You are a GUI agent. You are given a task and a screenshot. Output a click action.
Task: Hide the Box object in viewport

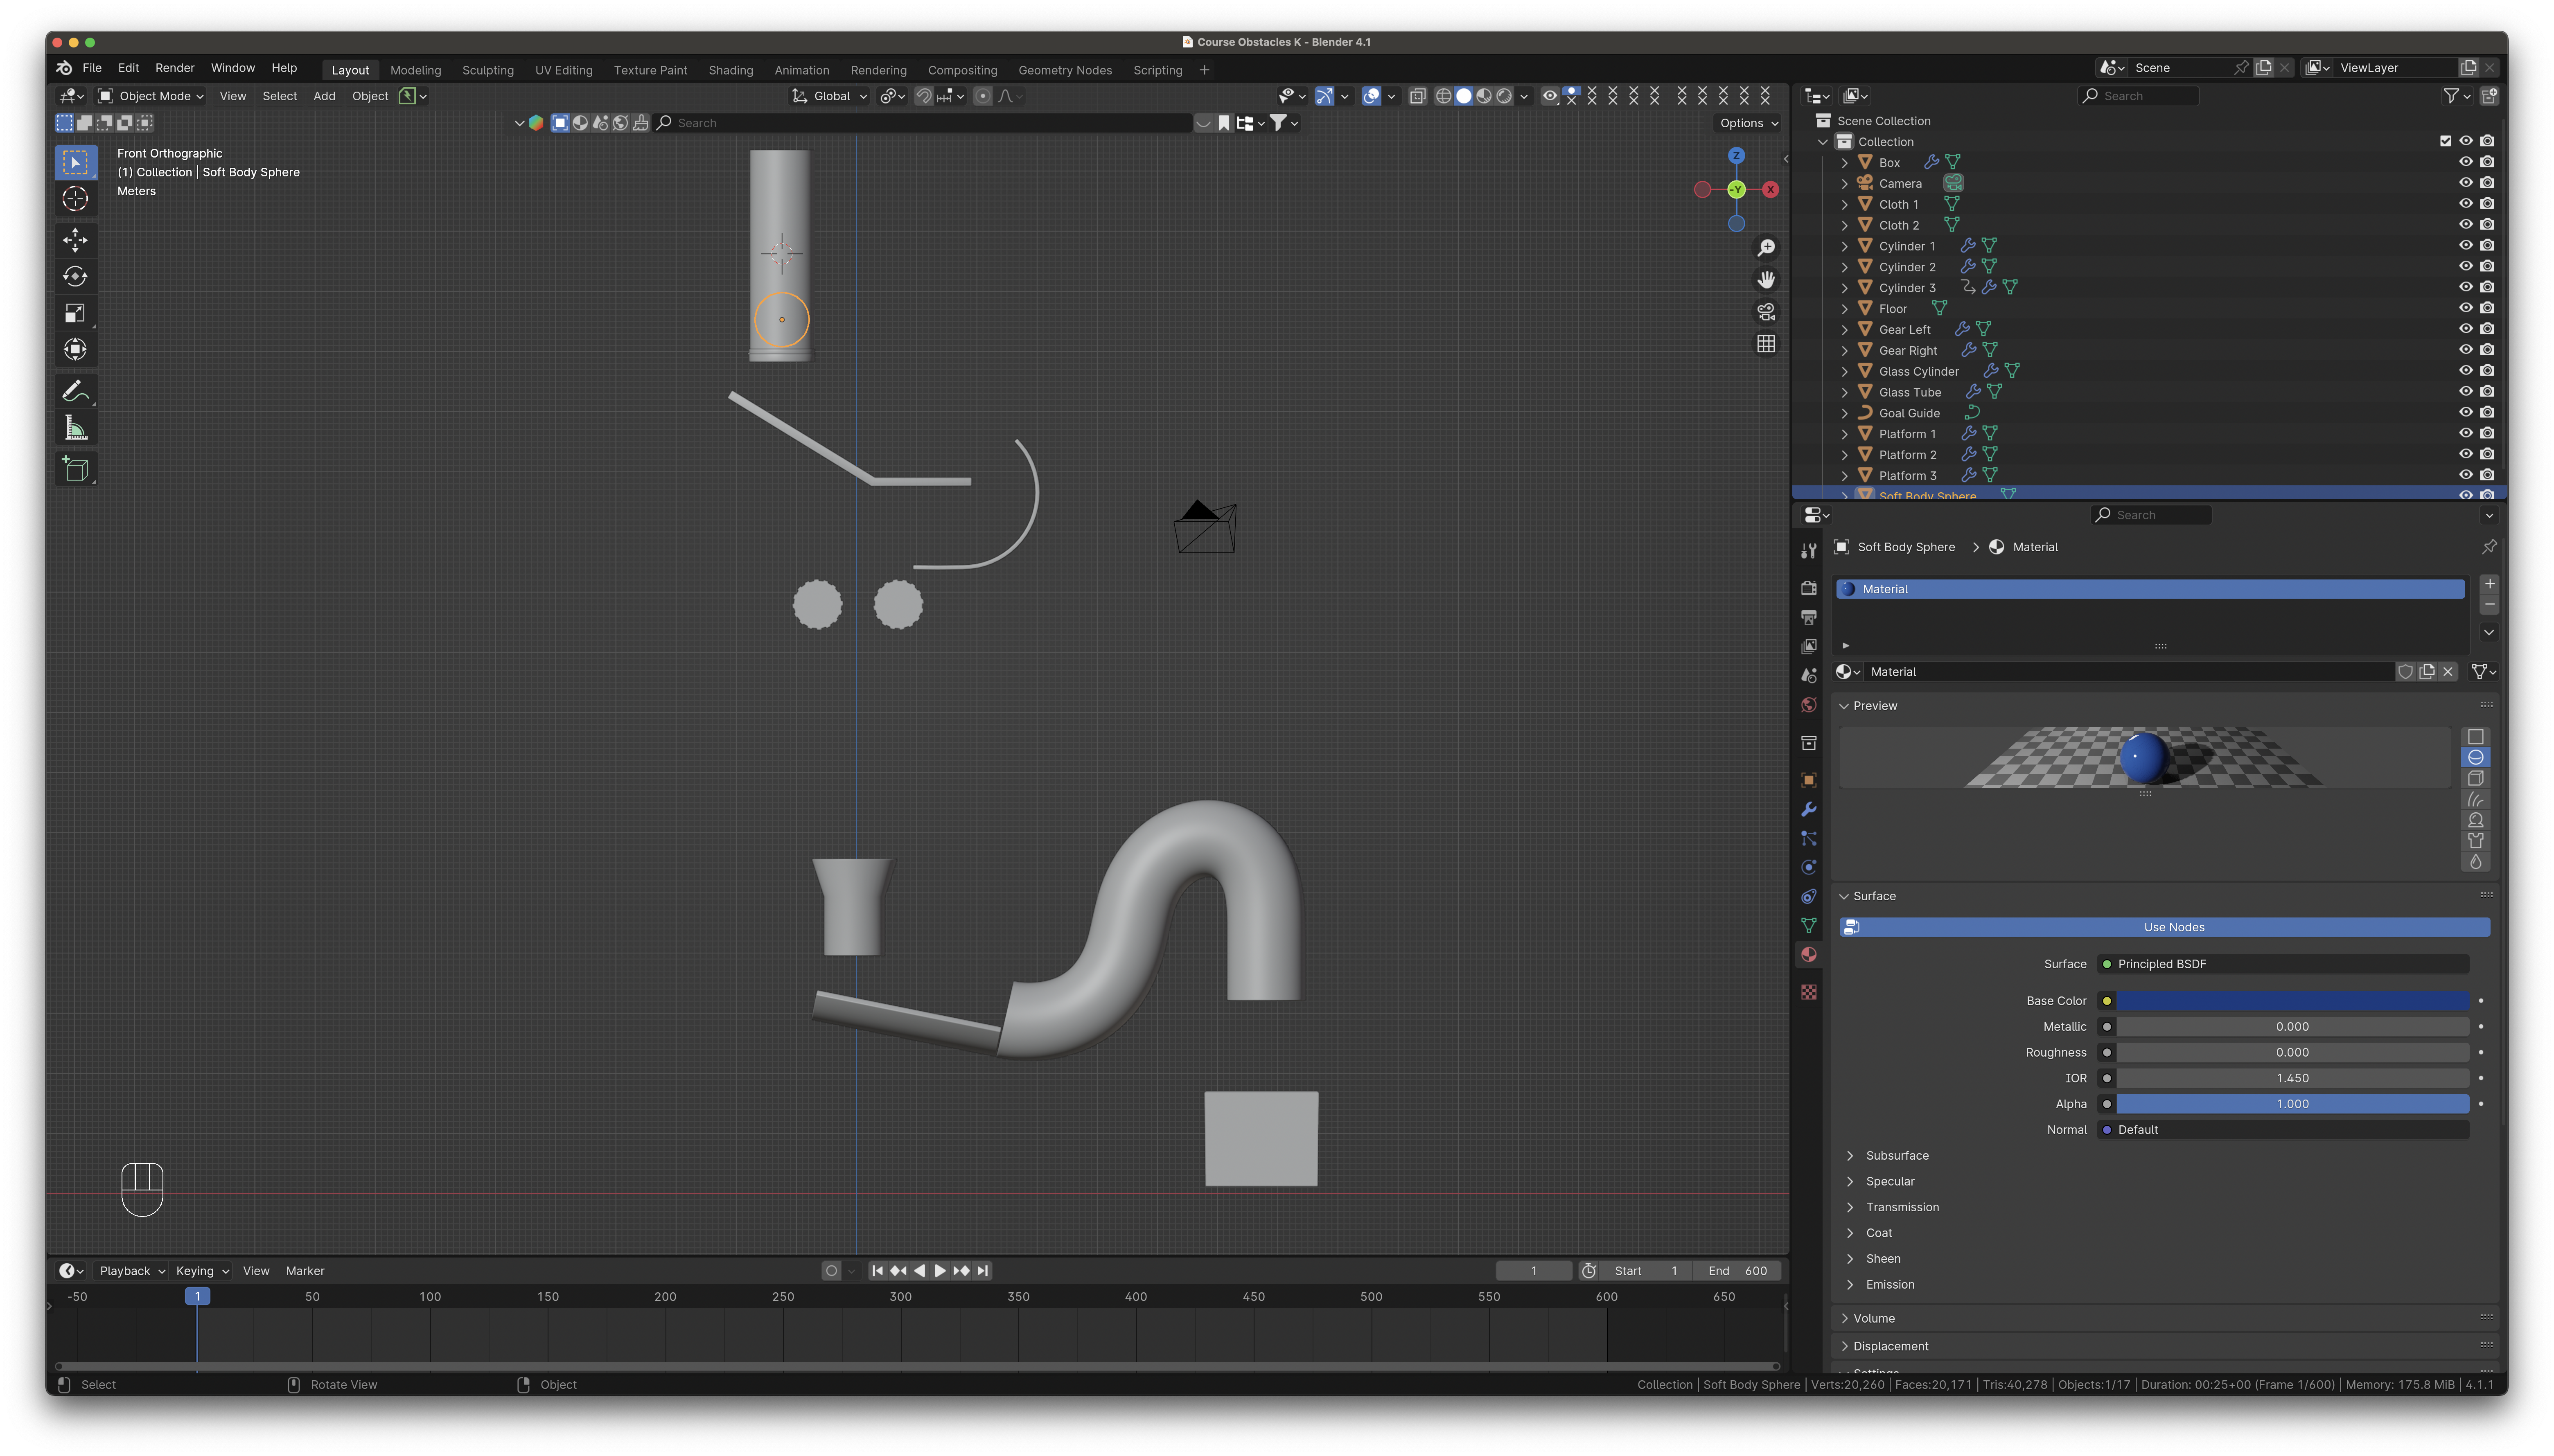point(2465,162)
